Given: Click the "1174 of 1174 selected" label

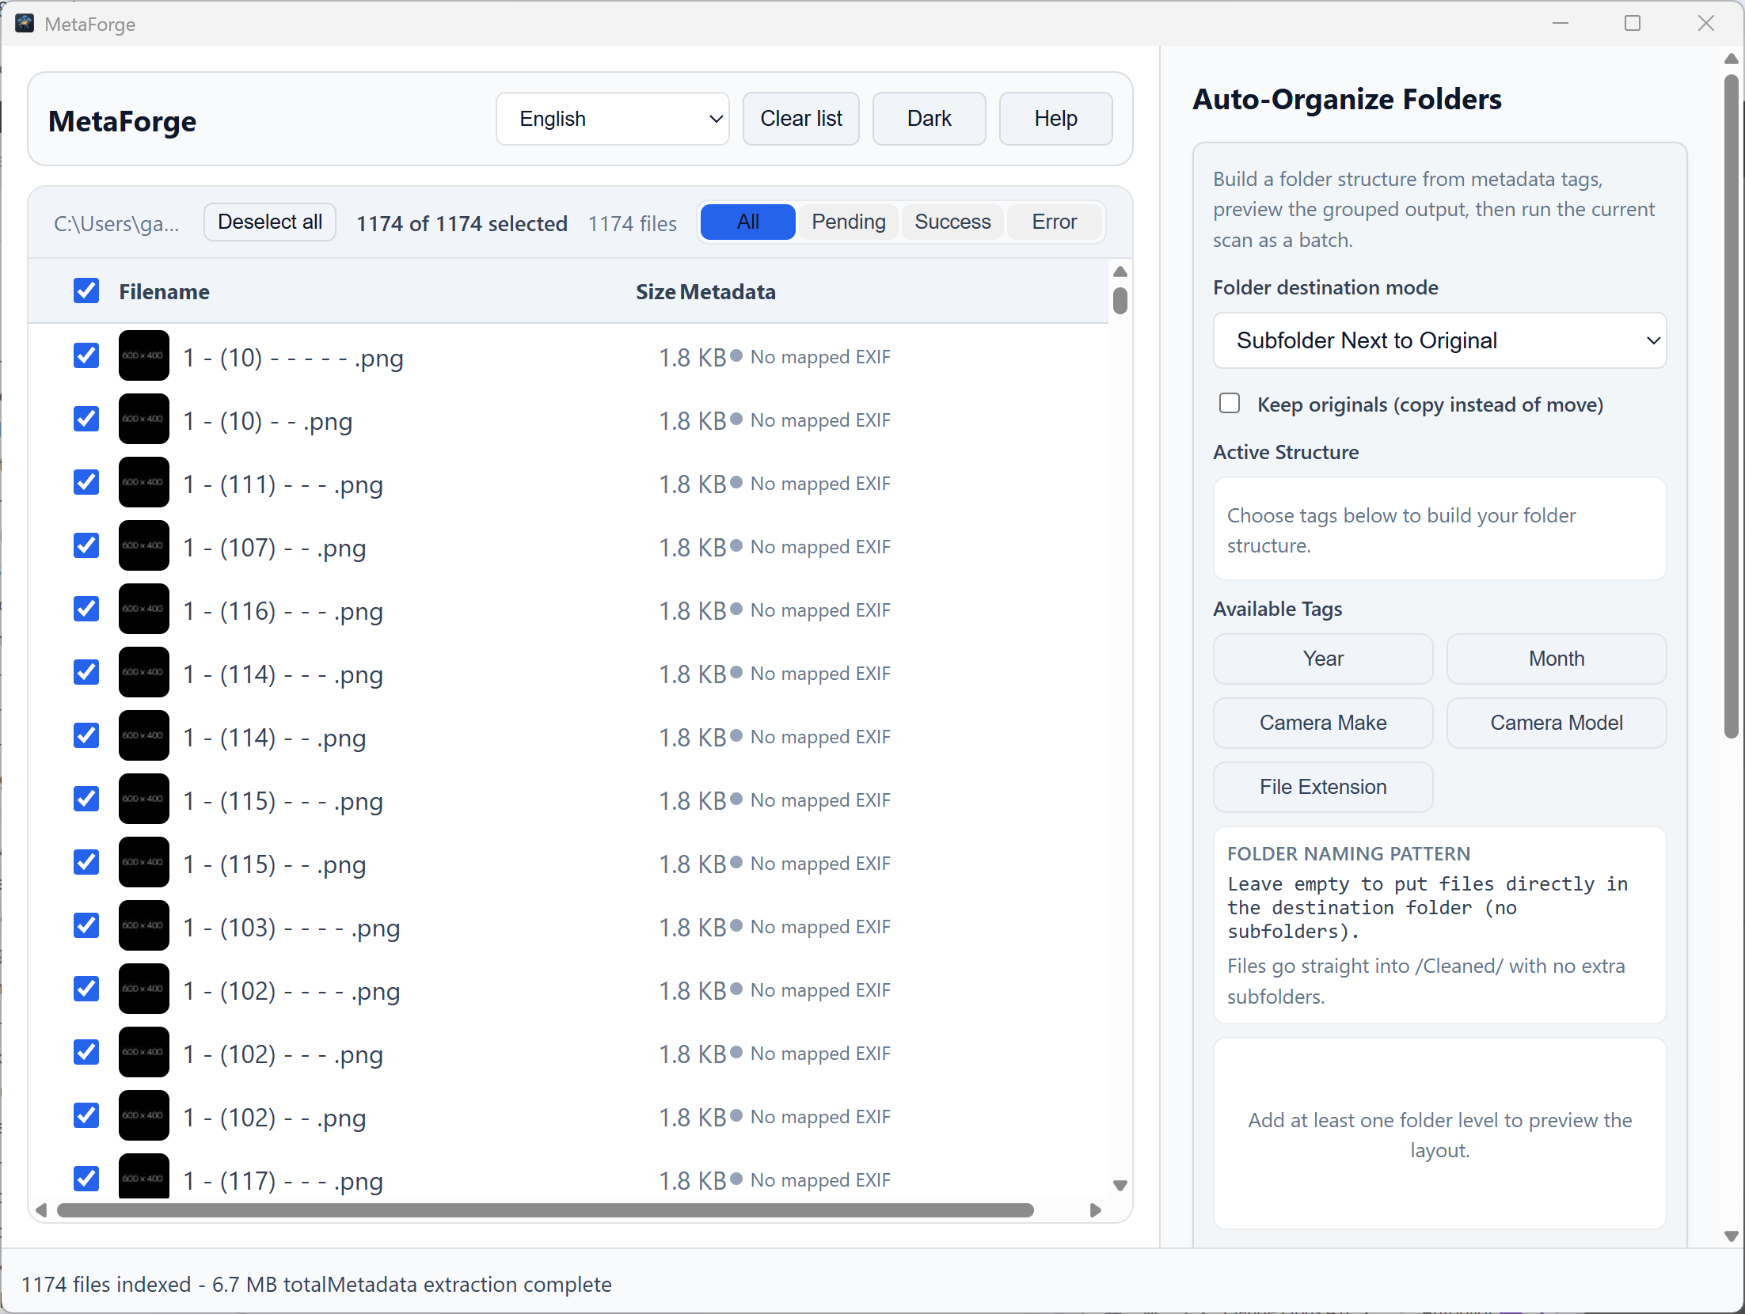Looking at the screenshot, I should [462, 224].
